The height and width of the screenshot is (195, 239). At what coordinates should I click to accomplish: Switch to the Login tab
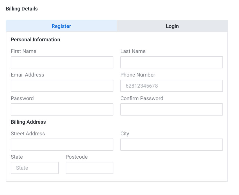coord(172,26)
